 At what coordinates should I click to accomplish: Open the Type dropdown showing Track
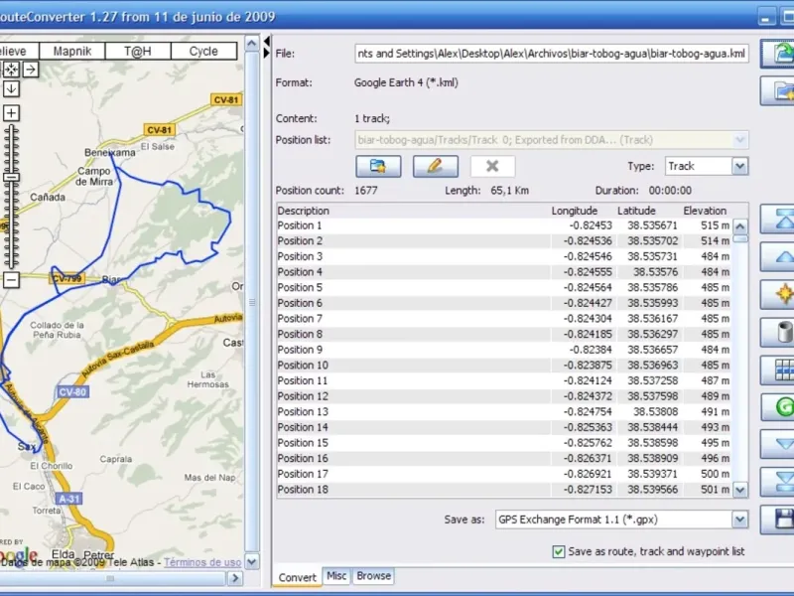[x=739, y=166]
